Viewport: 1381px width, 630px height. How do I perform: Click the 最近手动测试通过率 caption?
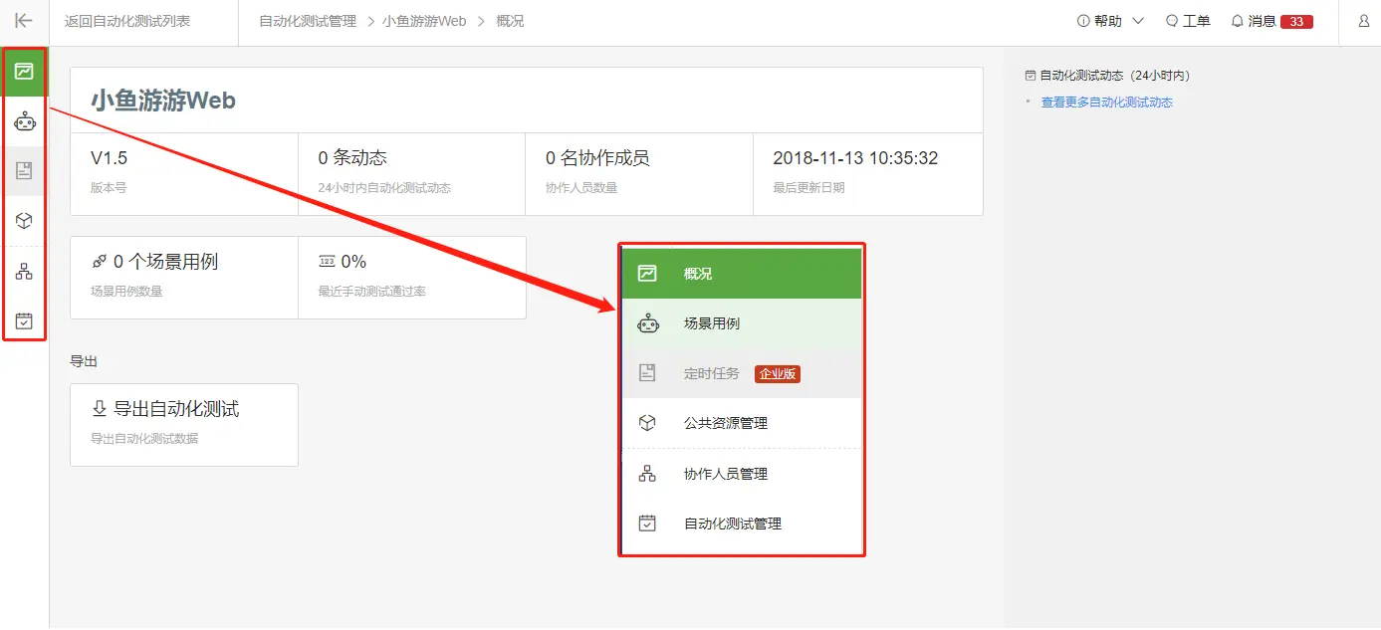[373, 292]
